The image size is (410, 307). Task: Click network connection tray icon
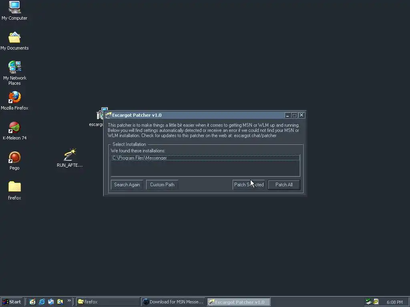369,302
